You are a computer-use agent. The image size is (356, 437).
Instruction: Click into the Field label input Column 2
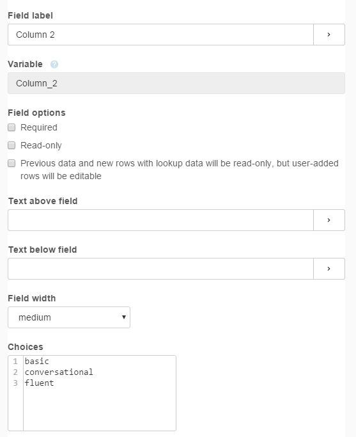(160, 35)
